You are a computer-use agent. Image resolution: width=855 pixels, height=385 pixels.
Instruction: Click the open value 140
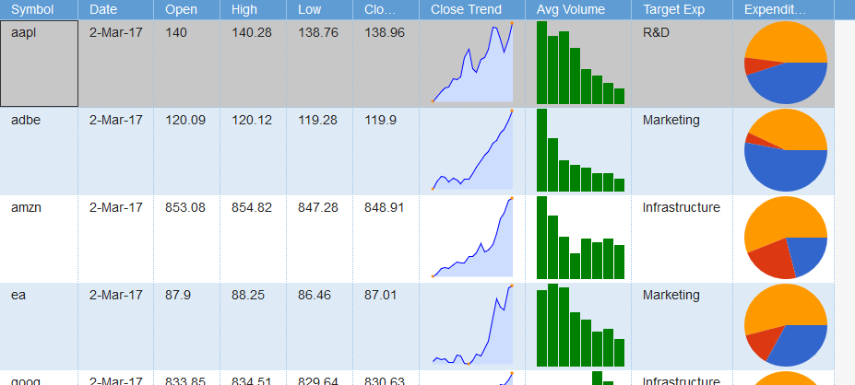click(175, 32)
